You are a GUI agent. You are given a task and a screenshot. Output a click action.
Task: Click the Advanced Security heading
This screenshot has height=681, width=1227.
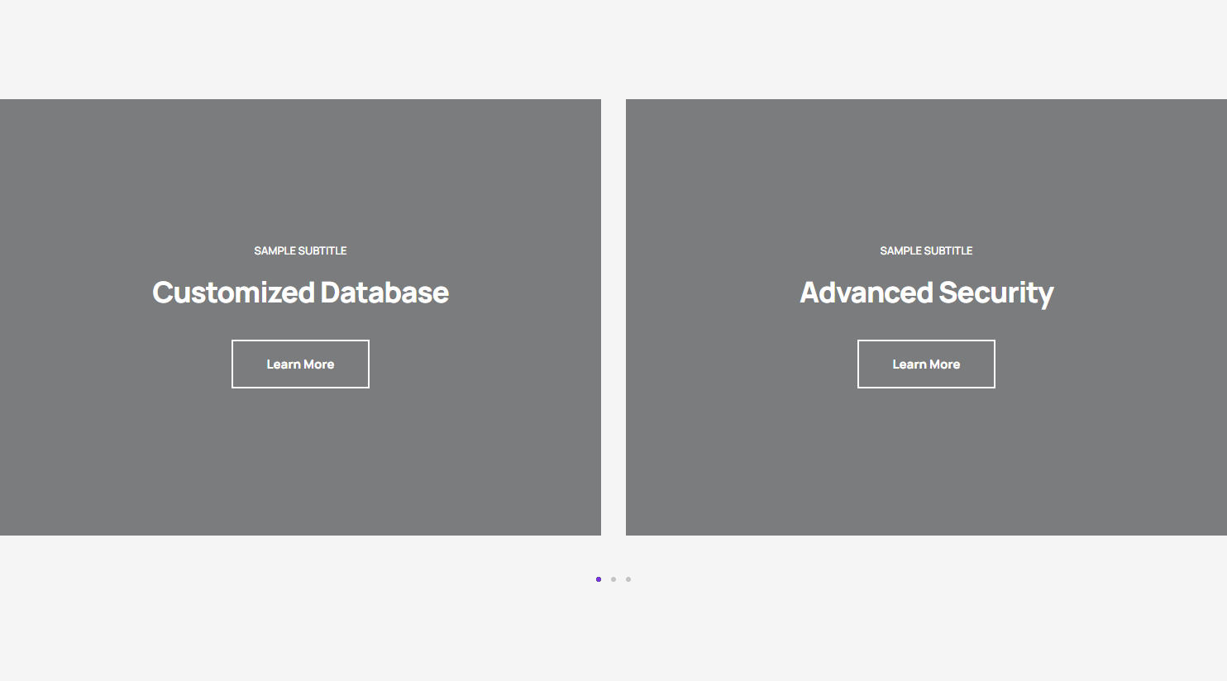[x=926, y=293]
